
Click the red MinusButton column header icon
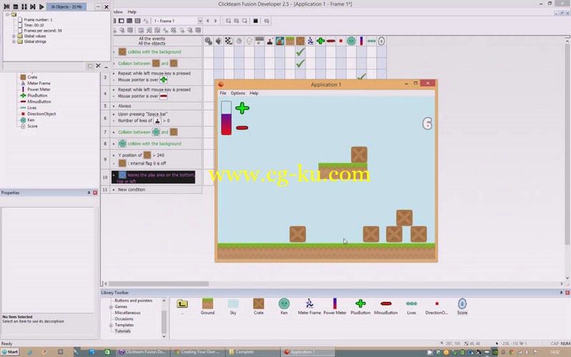coord(330,41)
